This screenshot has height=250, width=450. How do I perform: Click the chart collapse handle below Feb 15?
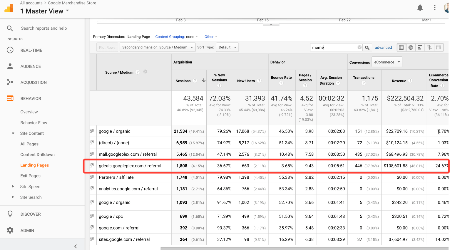pos(271,24)
